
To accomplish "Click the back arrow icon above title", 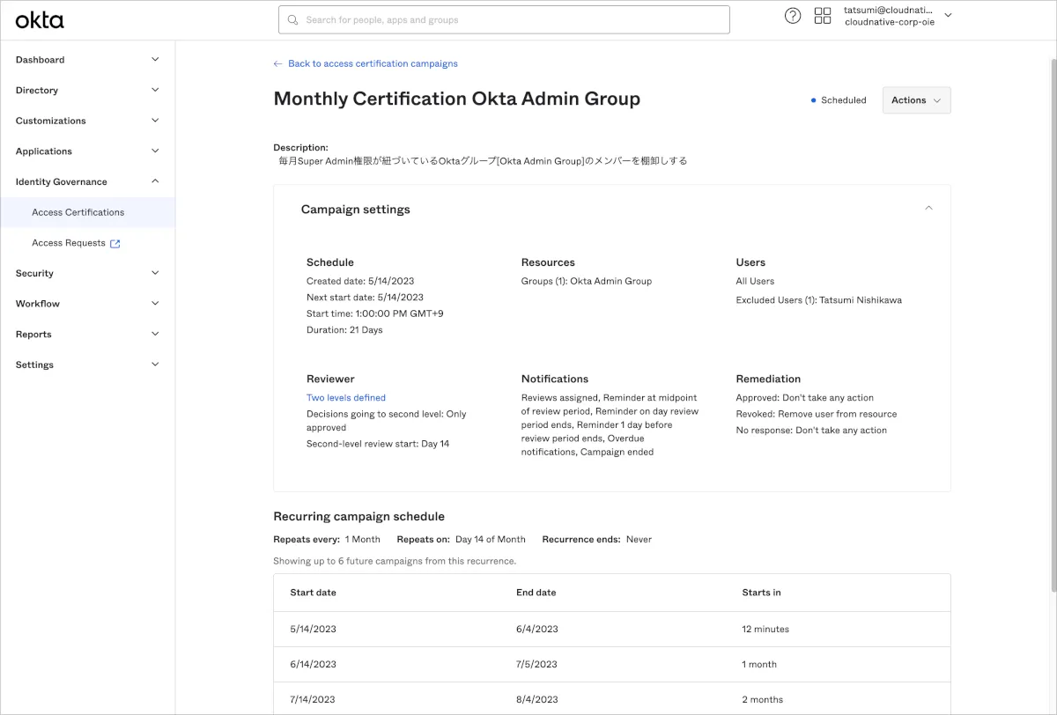I will (x=278, y=64).
